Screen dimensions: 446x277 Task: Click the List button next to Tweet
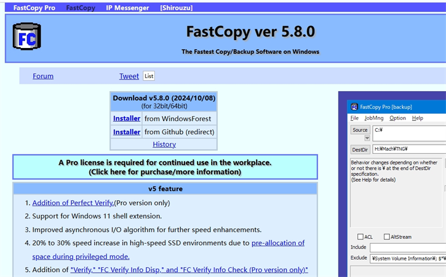pos(149,76)
